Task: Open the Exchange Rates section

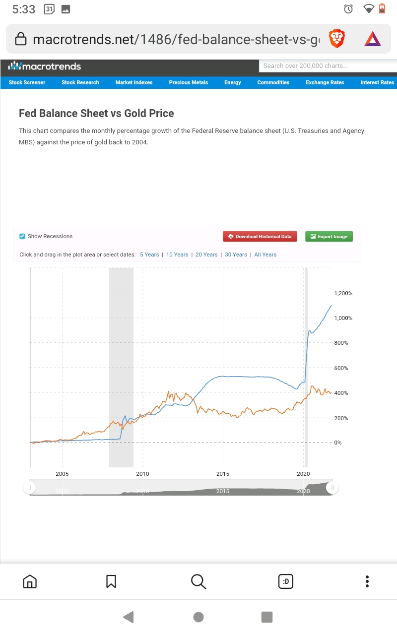Action: [325, 83]
